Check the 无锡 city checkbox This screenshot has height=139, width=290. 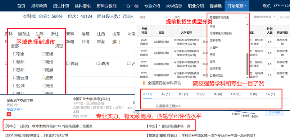pyautogui.click(x=43, y=54)
